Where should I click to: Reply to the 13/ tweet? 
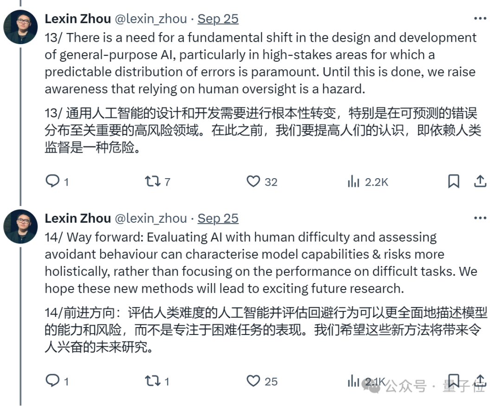click(x=52, y=181)
